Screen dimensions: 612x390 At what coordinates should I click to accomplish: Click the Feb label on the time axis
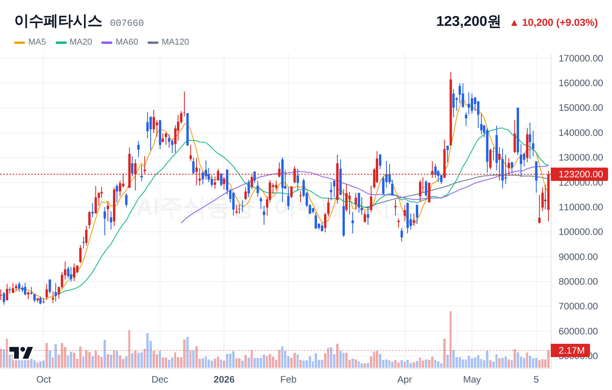(288, 379)
